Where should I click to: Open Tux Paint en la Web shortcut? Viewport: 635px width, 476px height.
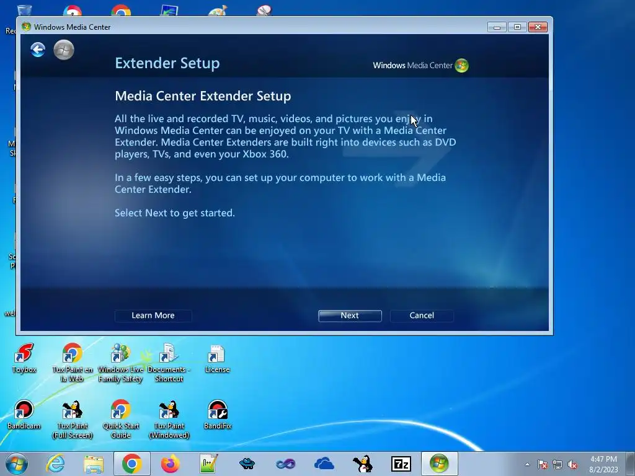tap(73, 363)
